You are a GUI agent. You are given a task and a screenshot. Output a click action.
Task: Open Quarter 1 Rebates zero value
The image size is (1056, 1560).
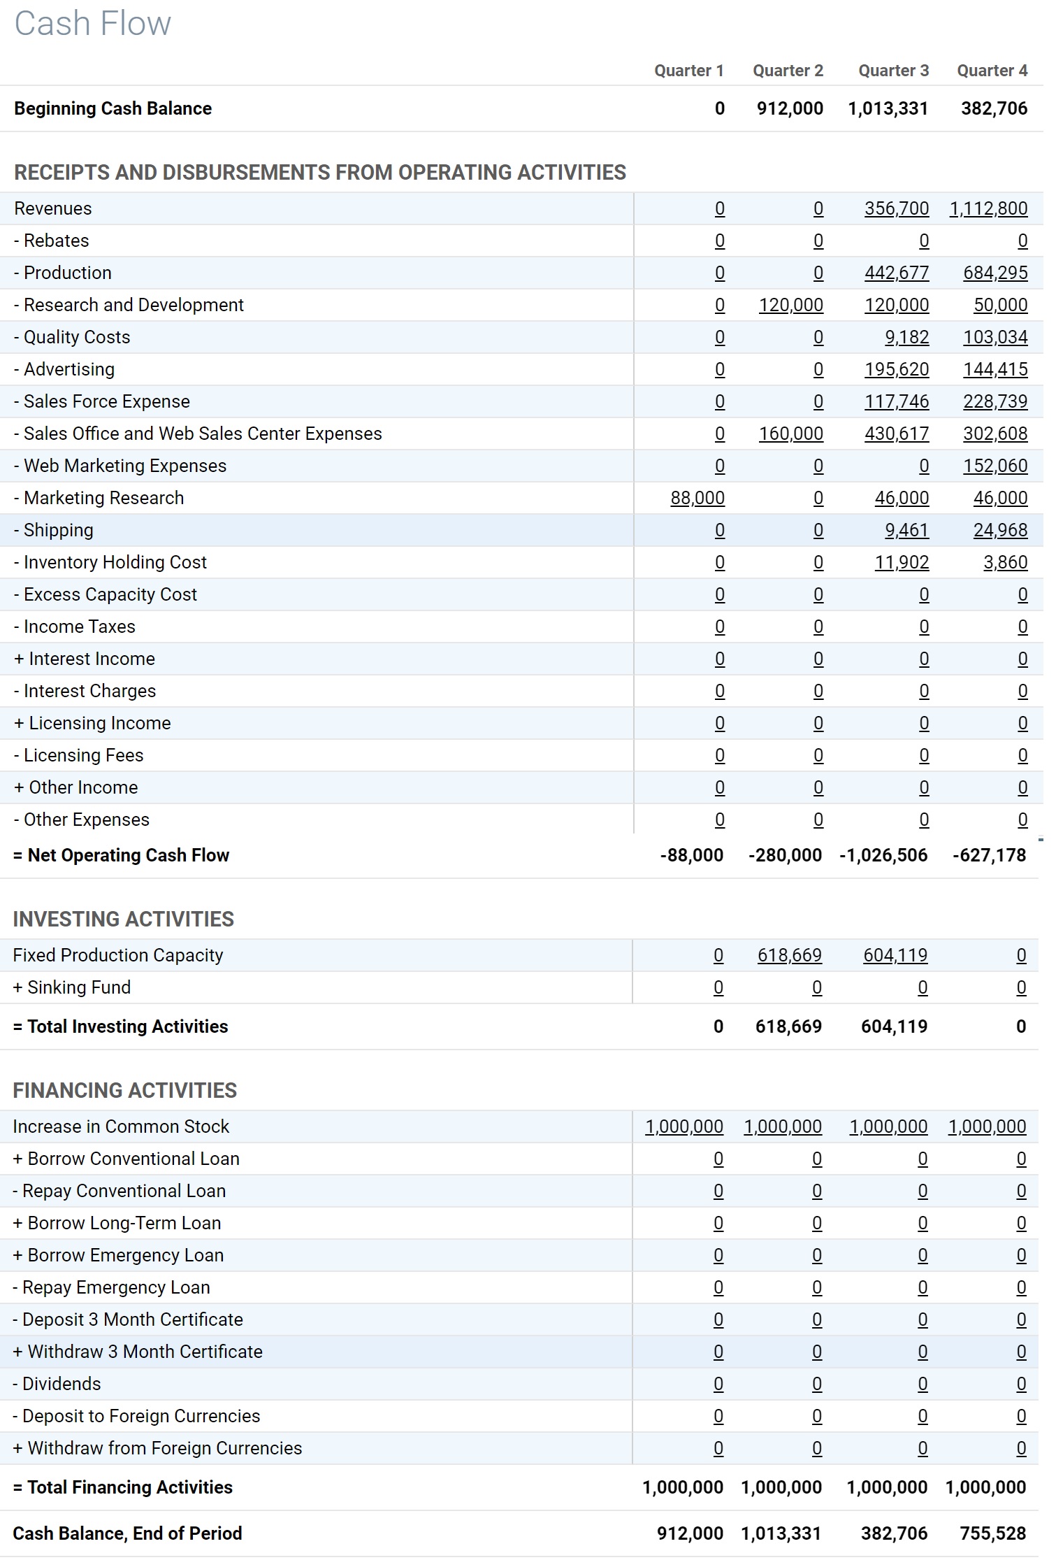coord(720,241)
